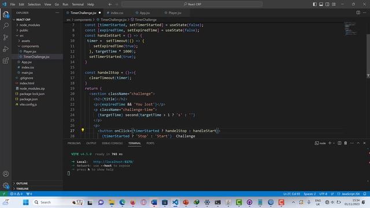
Task: Expand the assets folder
Action: (x=25, y=41)
